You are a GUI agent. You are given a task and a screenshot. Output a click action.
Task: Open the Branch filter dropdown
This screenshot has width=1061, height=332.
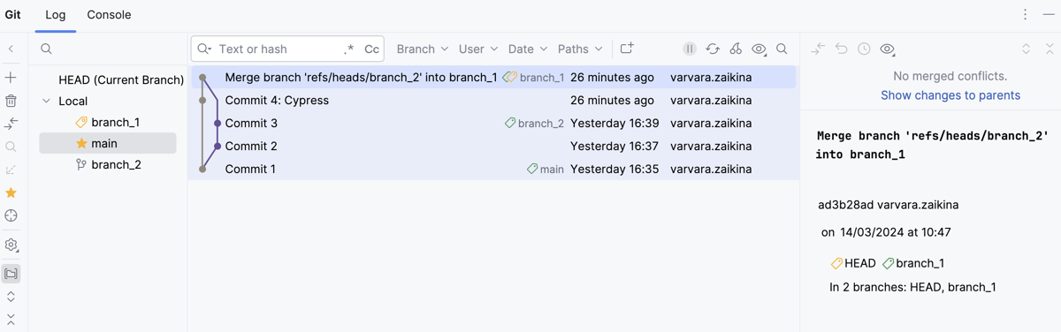pyautogui.click(x=423, y=49)
